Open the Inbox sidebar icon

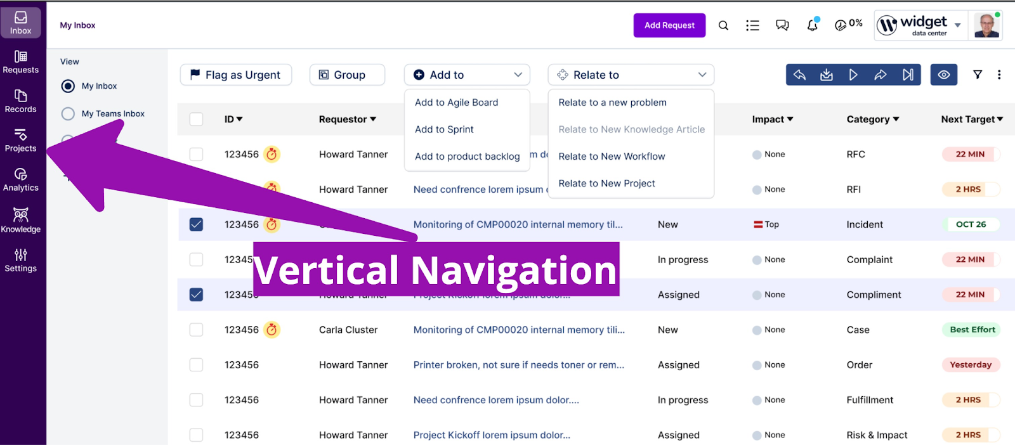[x=20, y=23]
